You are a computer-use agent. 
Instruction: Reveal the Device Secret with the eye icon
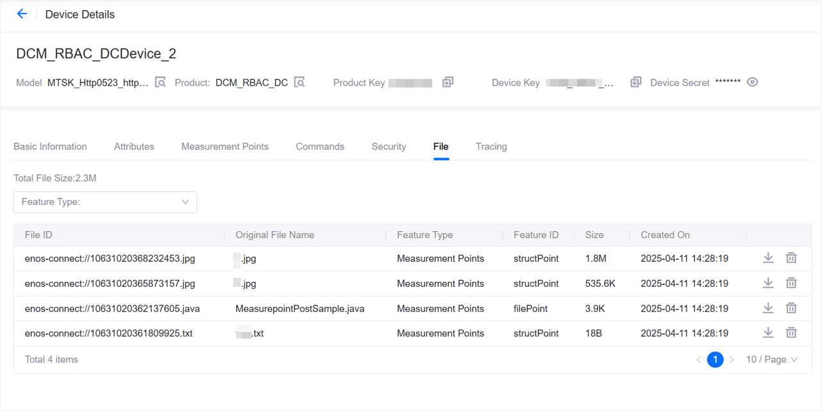[x=752, y=82]
